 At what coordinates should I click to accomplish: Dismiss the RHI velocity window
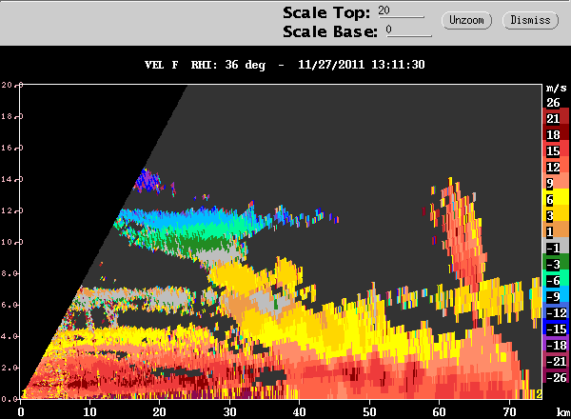(530, 20)
